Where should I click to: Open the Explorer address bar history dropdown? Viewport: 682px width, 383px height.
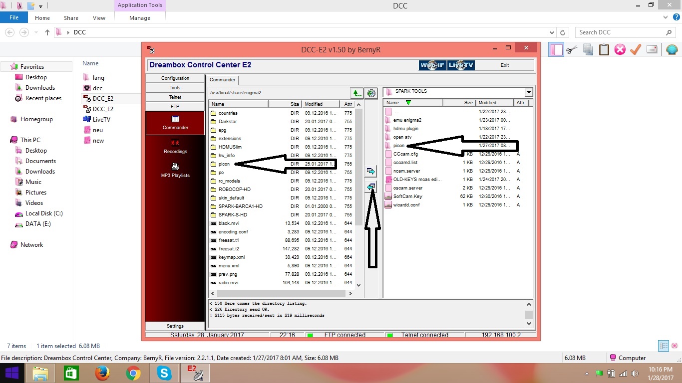(553, 32)
